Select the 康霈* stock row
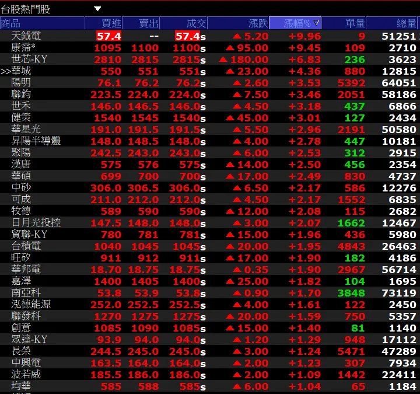This screenshot has height=394, width=420. (x=210, y=48)
